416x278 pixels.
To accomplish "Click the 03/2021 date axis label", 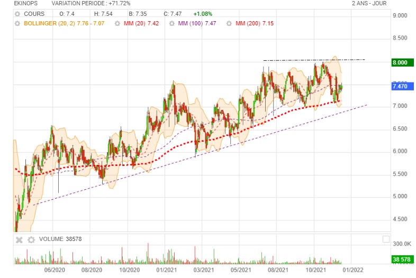I will pyautogui.click(x=203, y=270).
